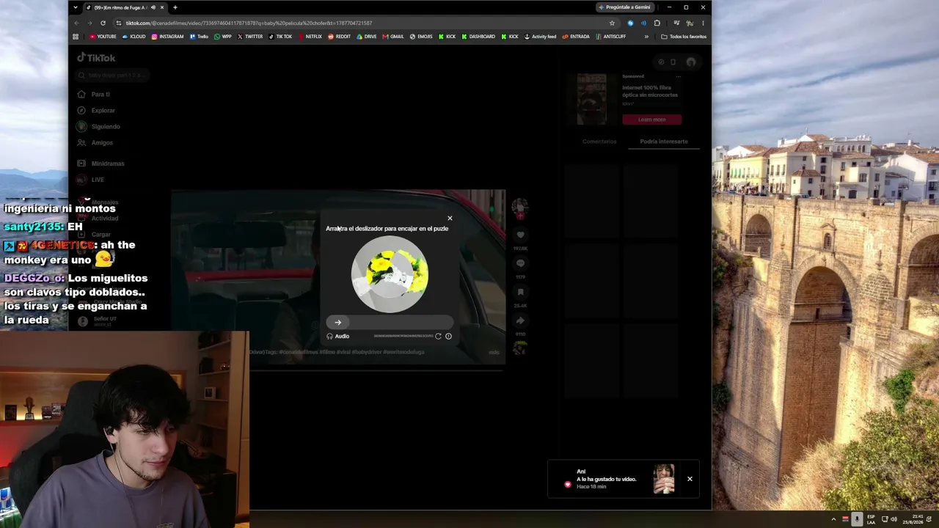Click the TikTok search field
The image size is (939, 528).
point(114,75)
